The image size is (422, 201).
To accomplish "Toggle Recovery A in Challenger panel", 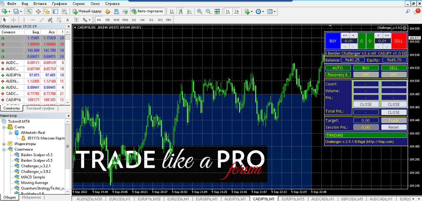I will pos(338,75).
